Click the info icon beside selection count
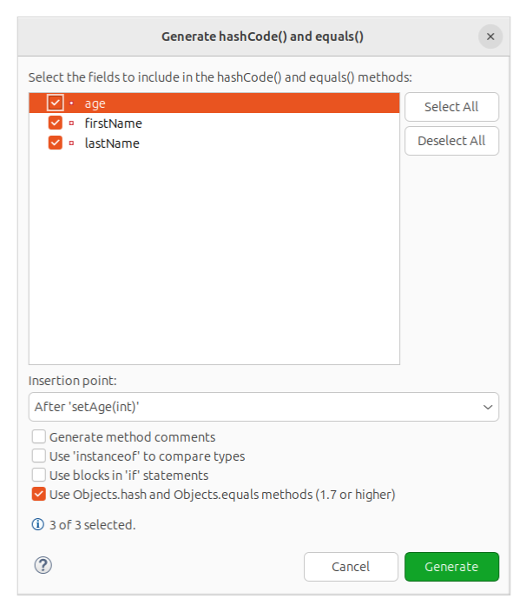Screen dimensions: 526x612 [38, 524]
